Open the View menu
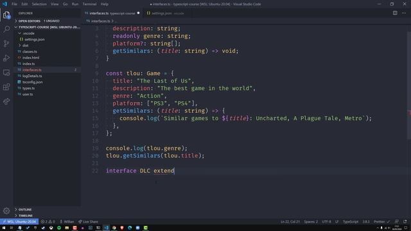 tap(55, 4)
